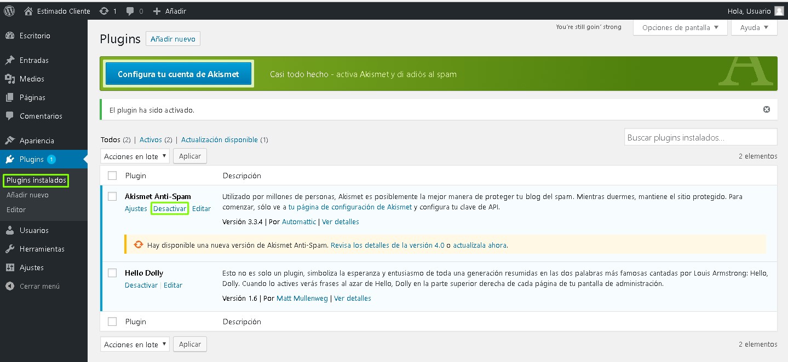This screenshot has height=362, width=788.
Task: Click the Entradas pushpin icon
Action: 10,60
